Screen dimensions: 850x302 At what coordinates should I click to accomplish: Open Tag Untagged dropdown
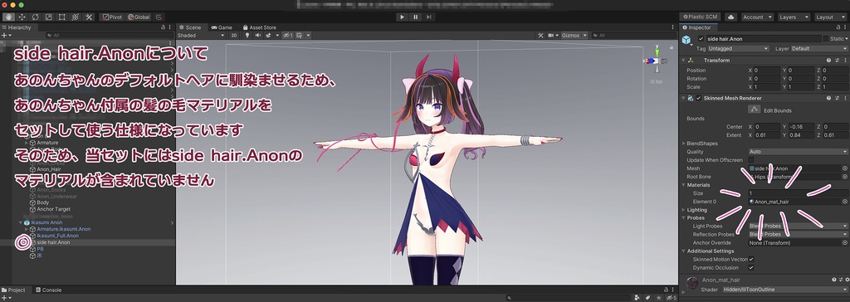point(738,49)
